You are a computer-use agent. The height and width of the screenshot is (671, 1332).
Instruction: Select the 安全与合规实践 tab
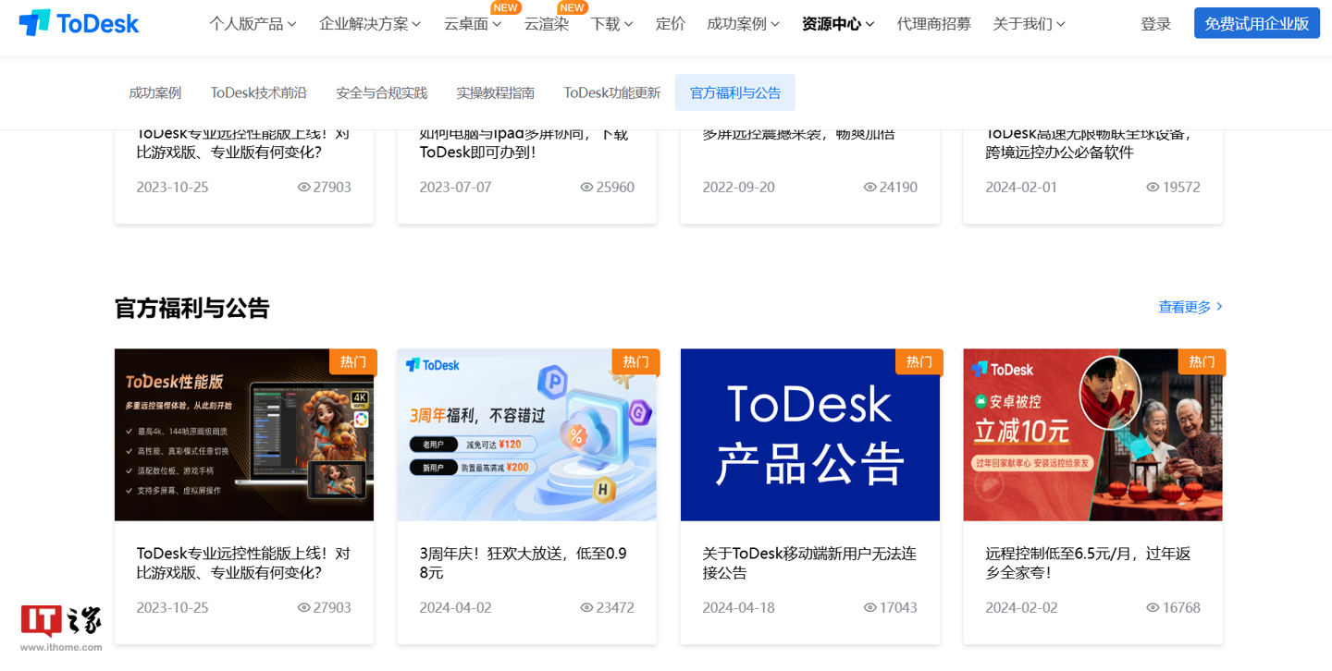pos(381,92)
